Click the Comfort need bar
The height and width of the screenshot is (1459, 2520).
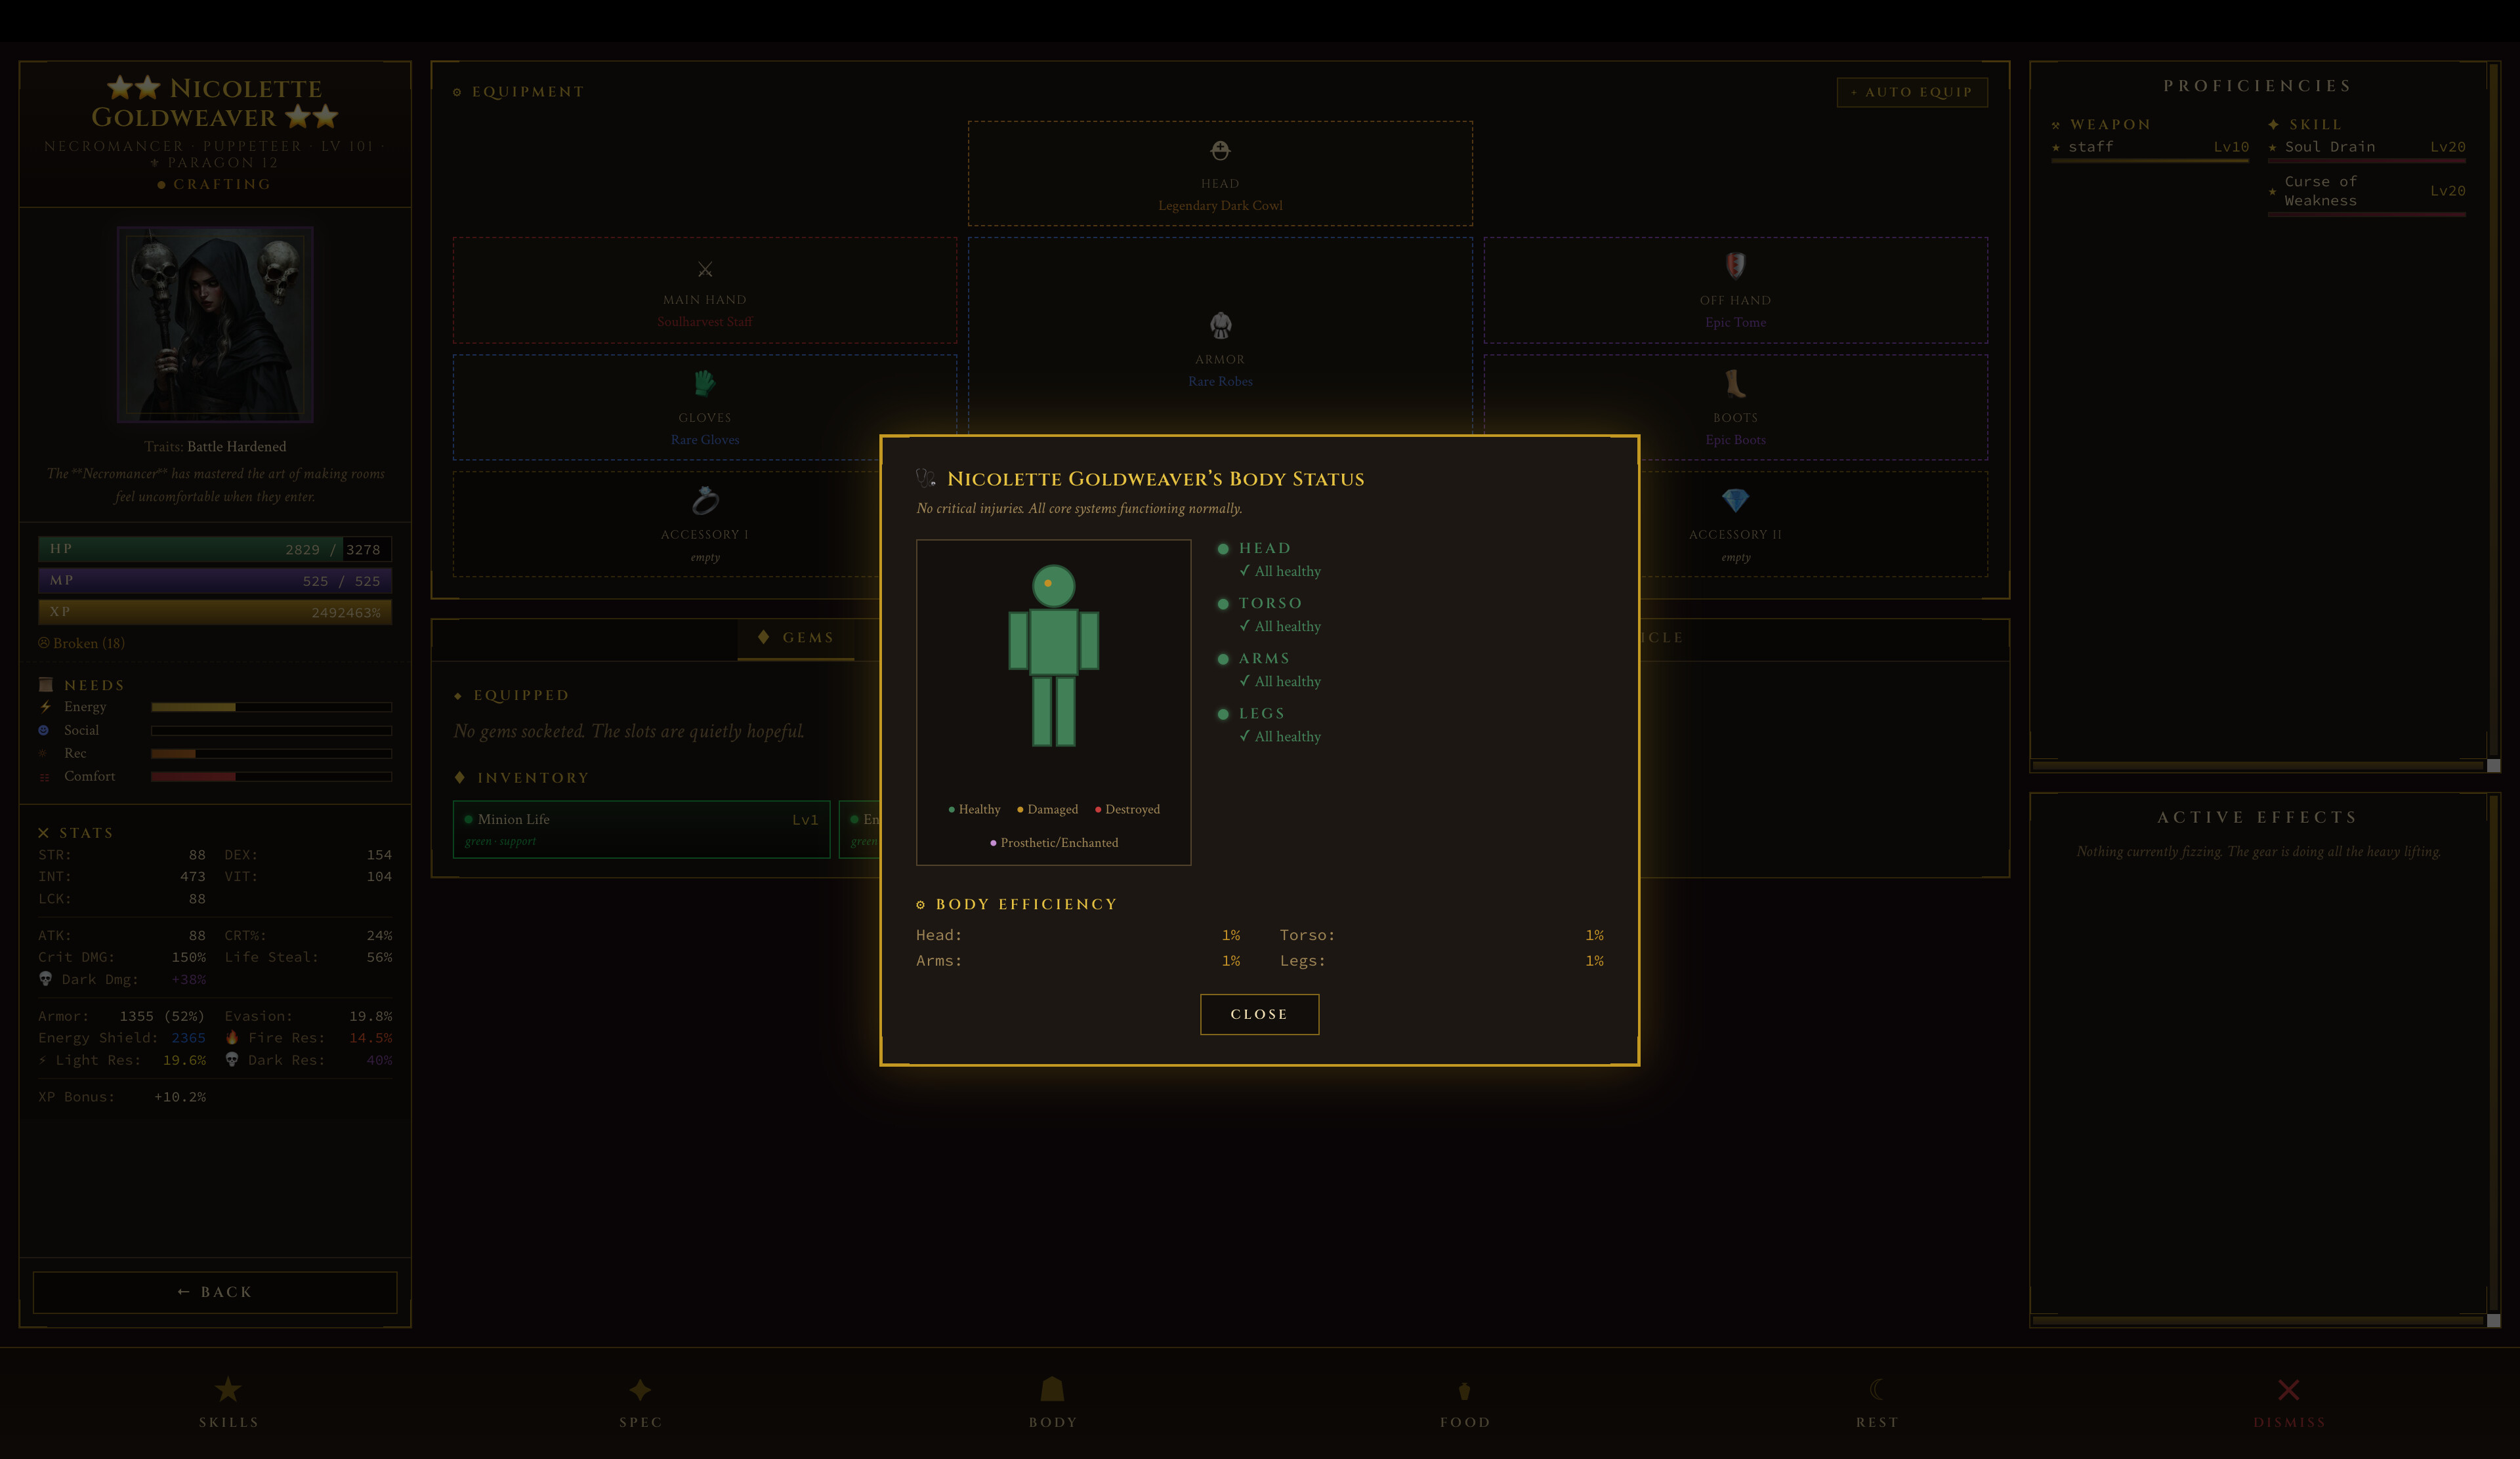(271, 777)
